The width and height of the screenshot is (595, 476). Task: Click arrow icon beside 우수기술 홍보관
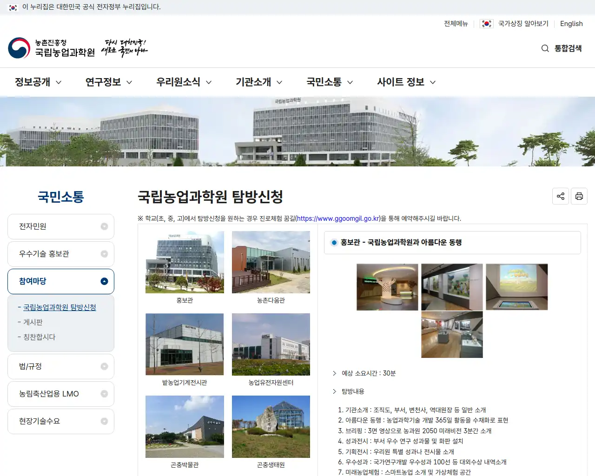coord(104,254)
